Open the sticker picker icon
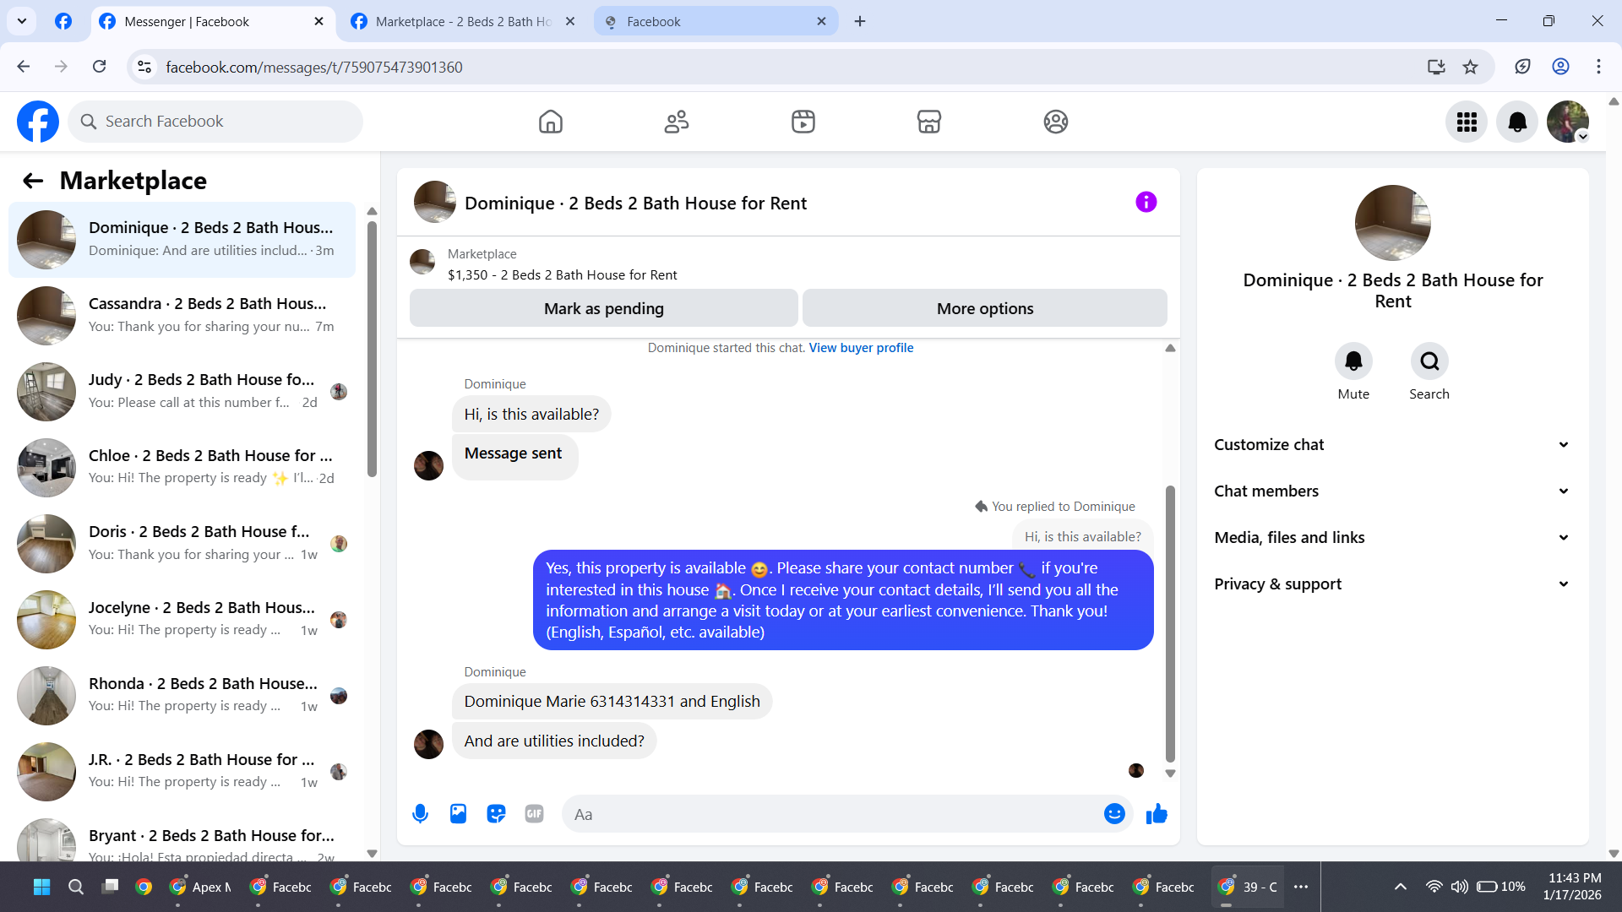This screenshot has width=1622, height=912. point(496,814)
